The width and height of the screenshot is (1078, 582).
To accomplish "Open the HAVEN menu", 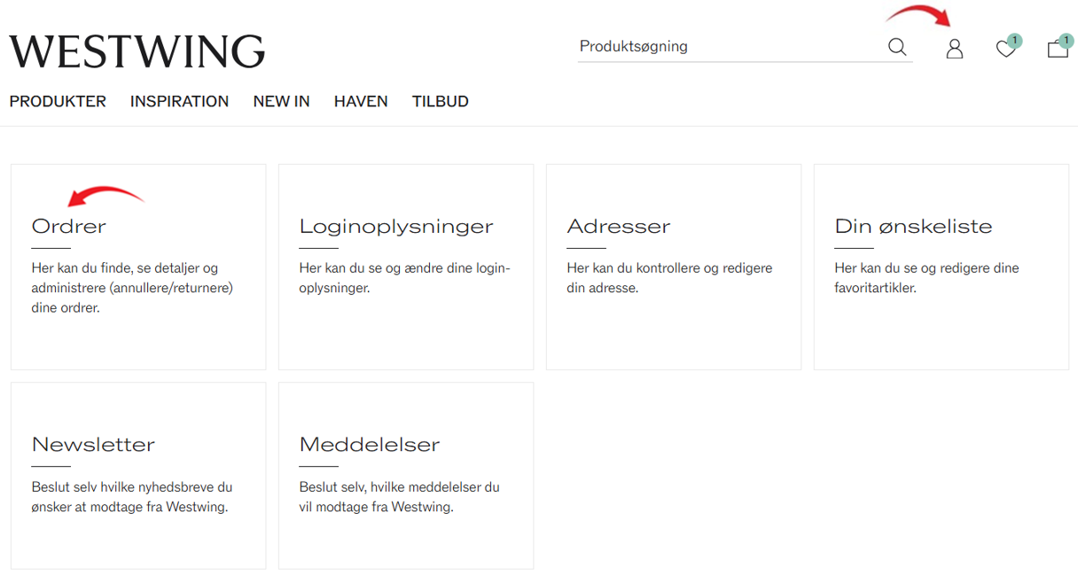I will [x=361, y=101].
